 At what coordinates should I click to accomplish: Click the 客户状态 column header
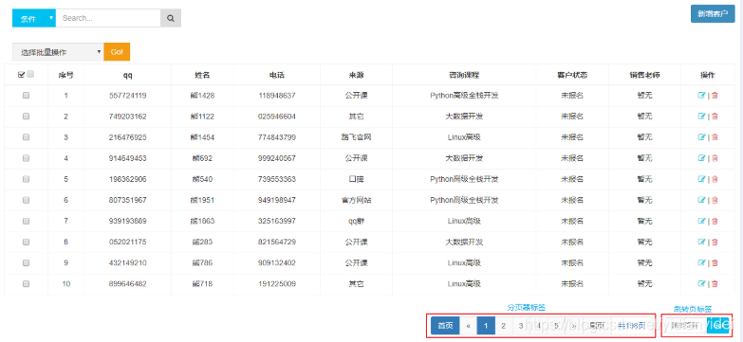(572, 75)
